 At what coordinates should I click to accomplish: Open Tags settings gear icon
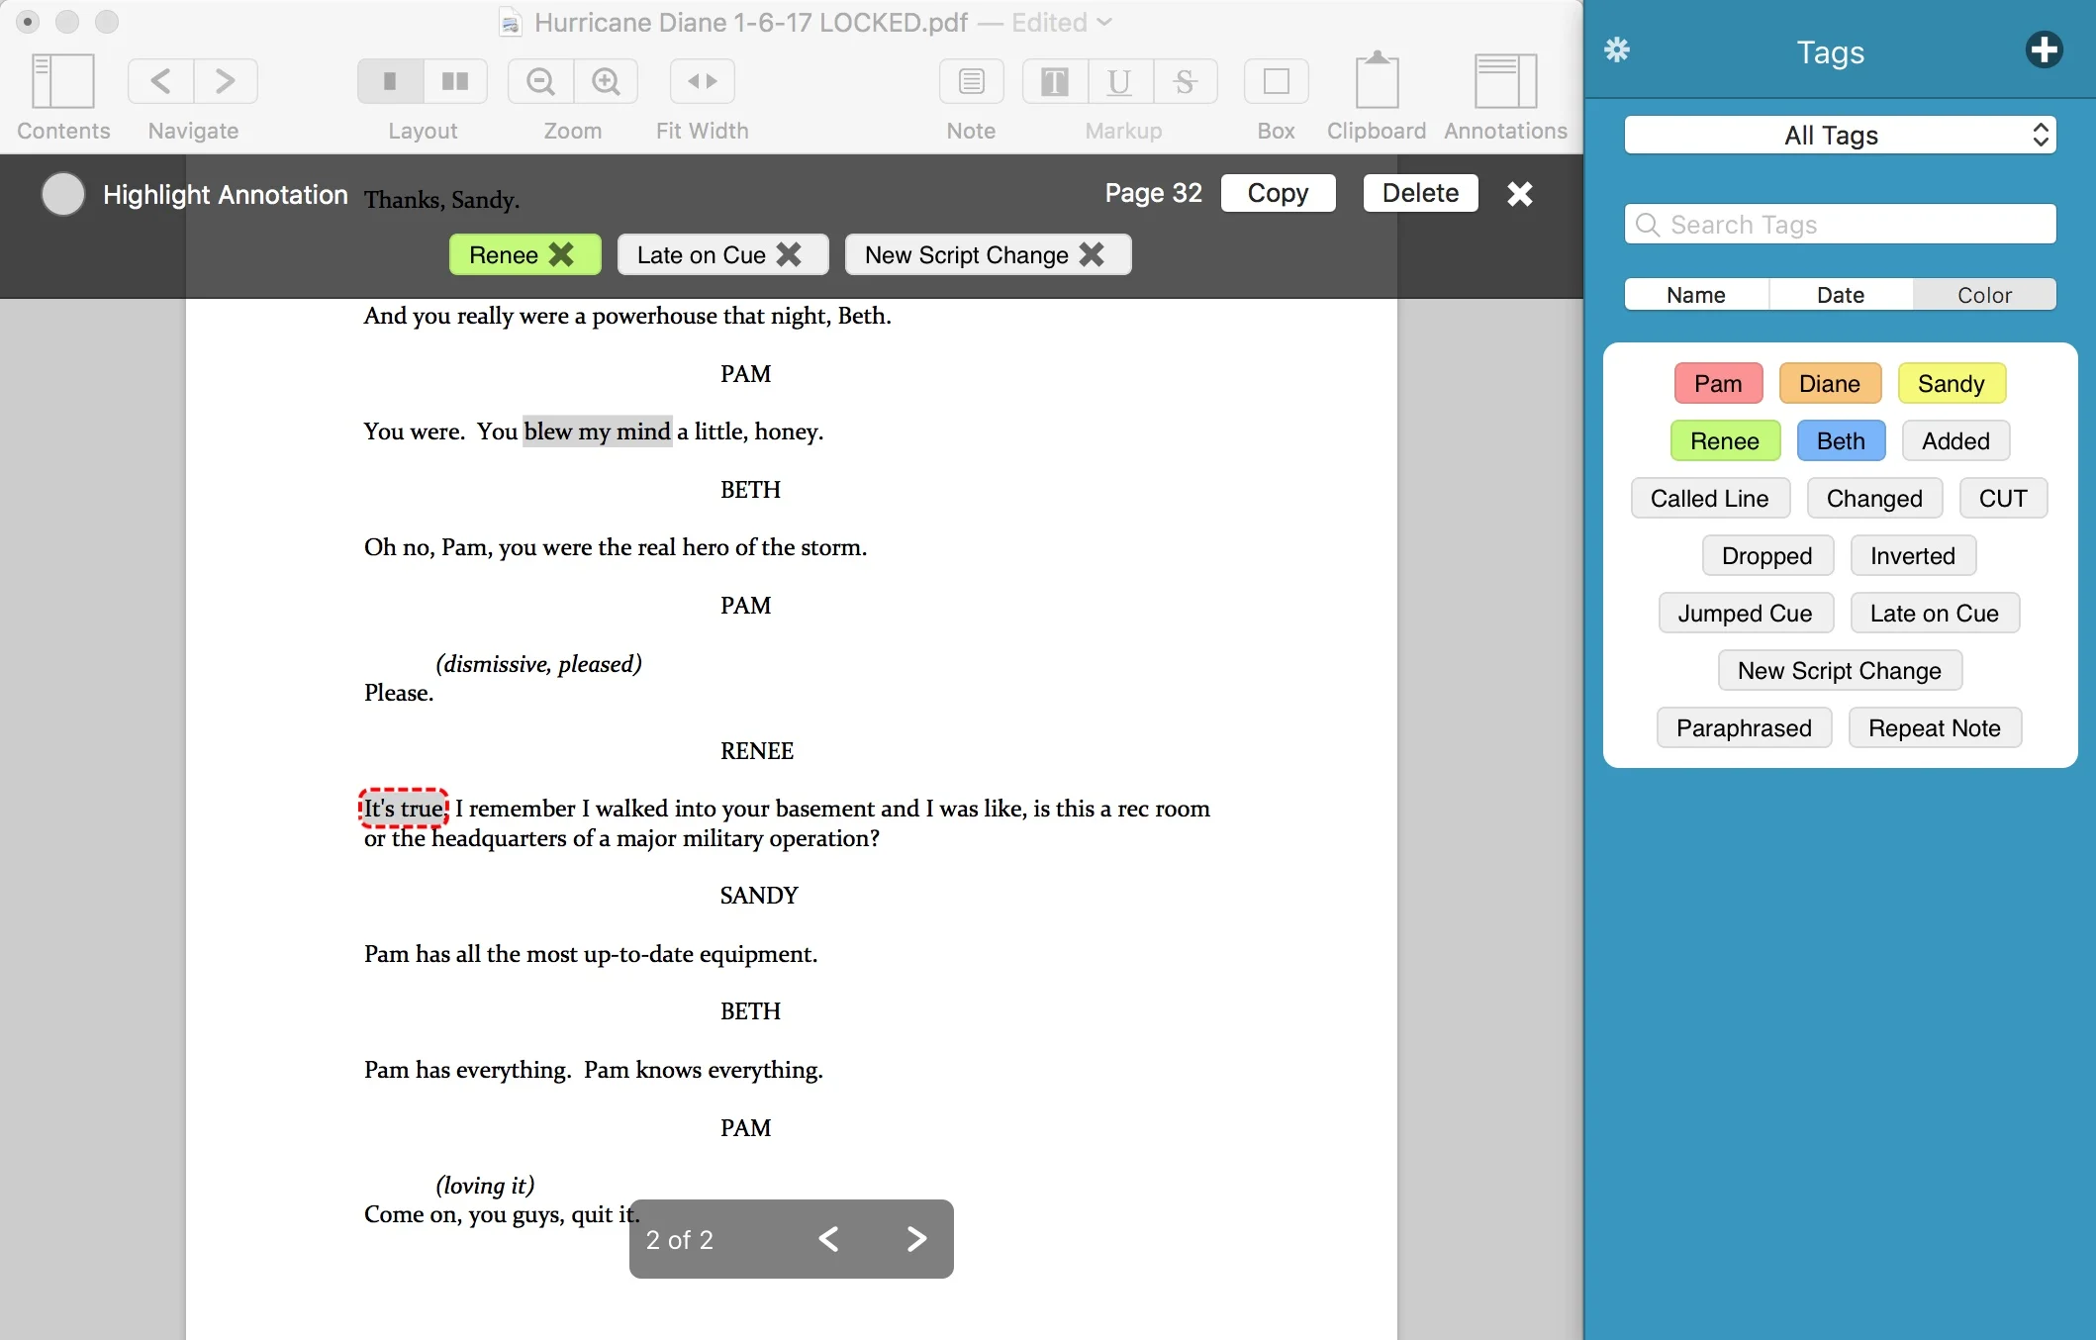[x=1617, y=50]
